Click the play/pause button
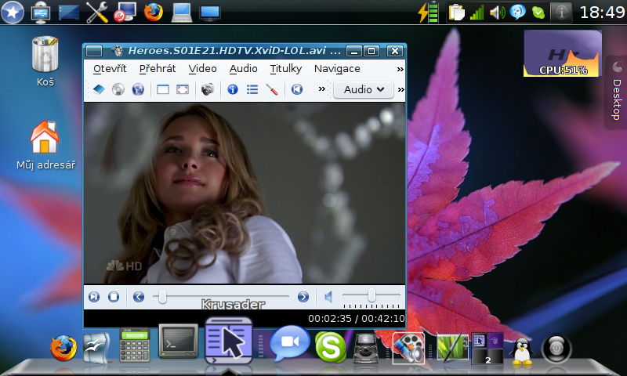 [94, 296]
